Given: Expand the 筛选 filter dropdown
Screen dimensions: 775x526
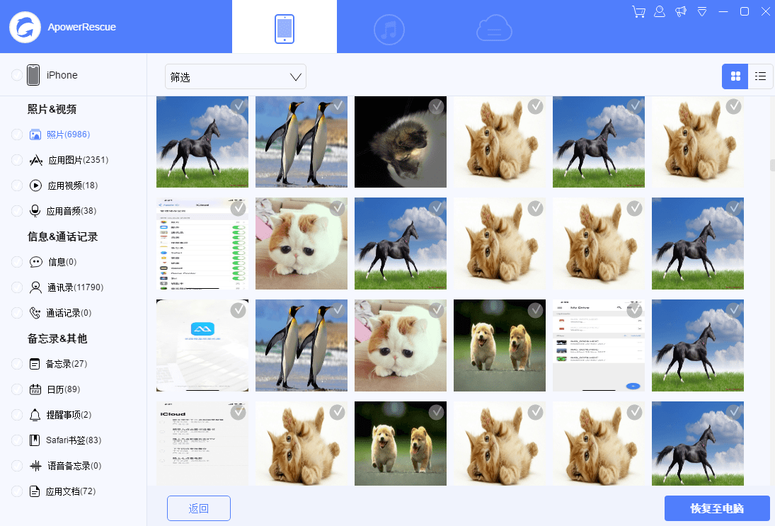Looking at the screenshot, I should click(236, 77).
